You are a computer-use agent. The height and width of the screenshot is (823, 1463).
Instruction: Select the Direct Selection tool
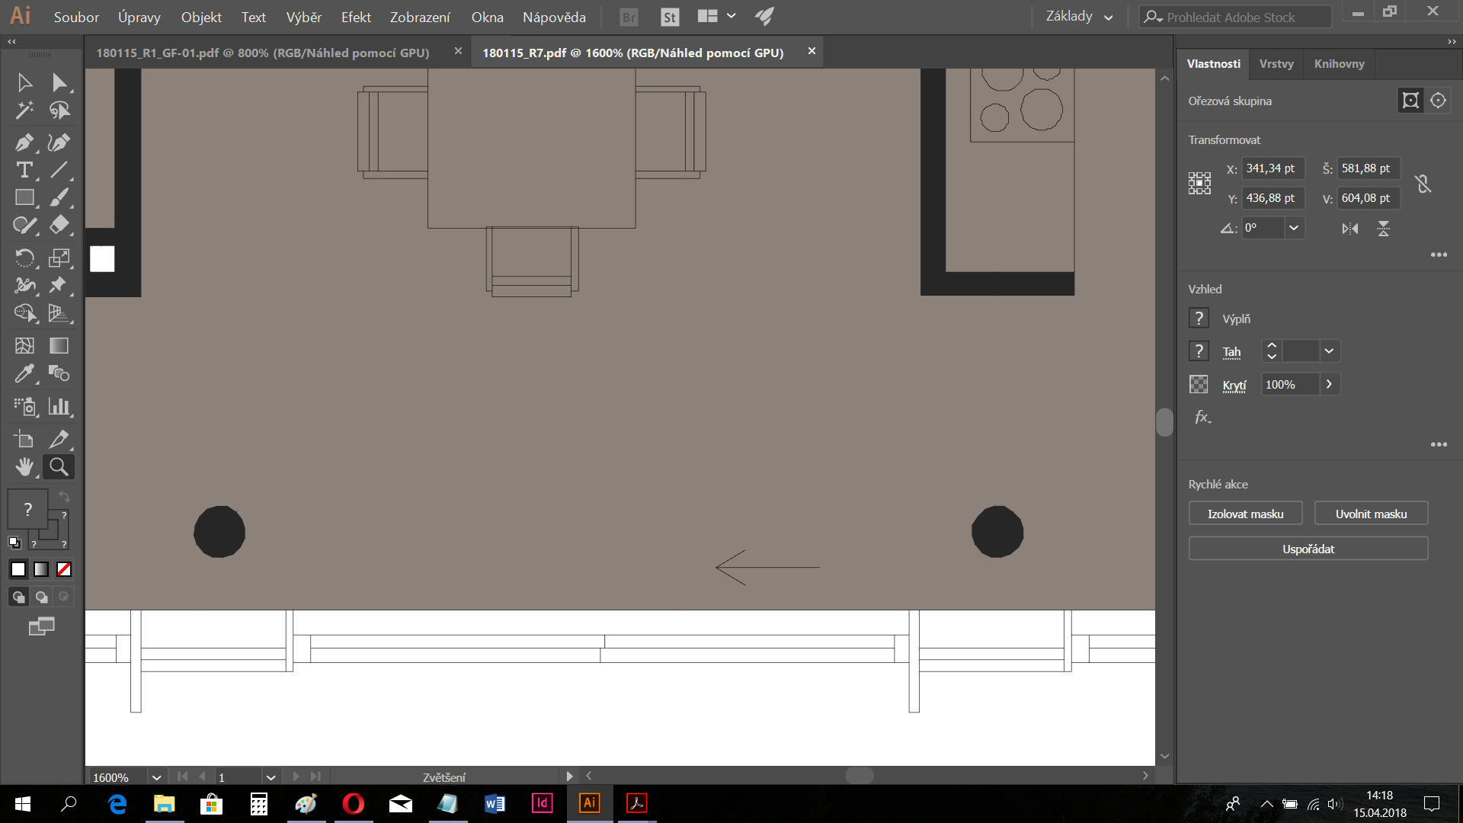pos(59,82)
